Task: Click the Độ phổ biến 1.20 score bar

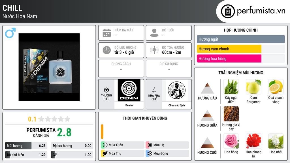Action: click(x=26, y=155)
